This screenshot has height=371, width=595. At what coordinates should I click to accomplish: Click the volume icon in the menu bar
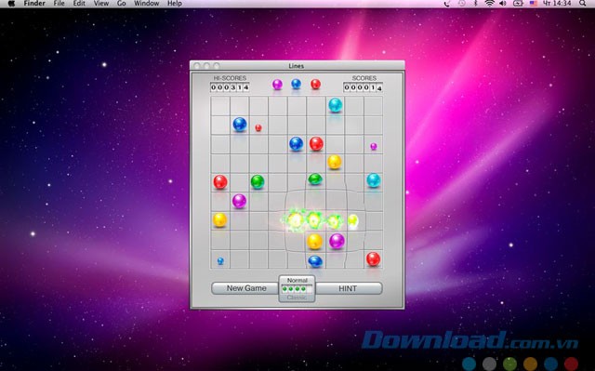(503, 4)
